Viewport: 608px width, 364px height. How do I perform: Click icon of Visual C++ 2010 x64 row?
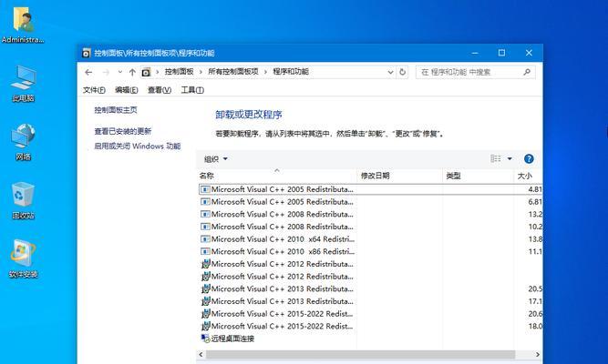pyautogui.click(x=205, y=239)
